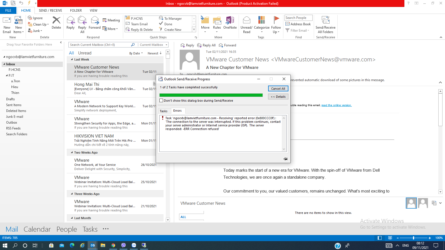This screenshot has height=250, width=445.
Task: Collapse the Two Weeks Ago group
Action: click(72, 152)
